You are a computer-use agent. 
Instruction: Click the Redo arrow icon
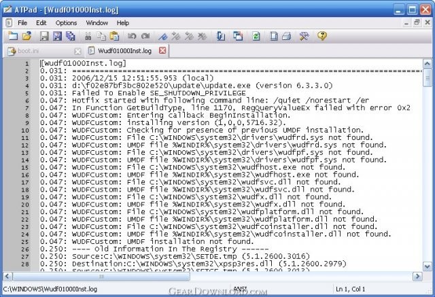tap(145, 36)
